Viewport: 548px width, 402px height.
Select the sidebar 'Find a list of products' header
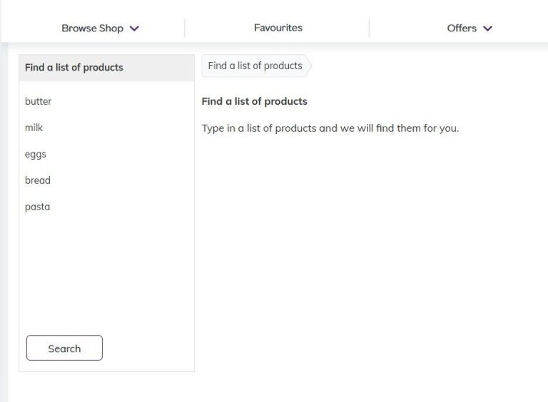click(74, 68)
